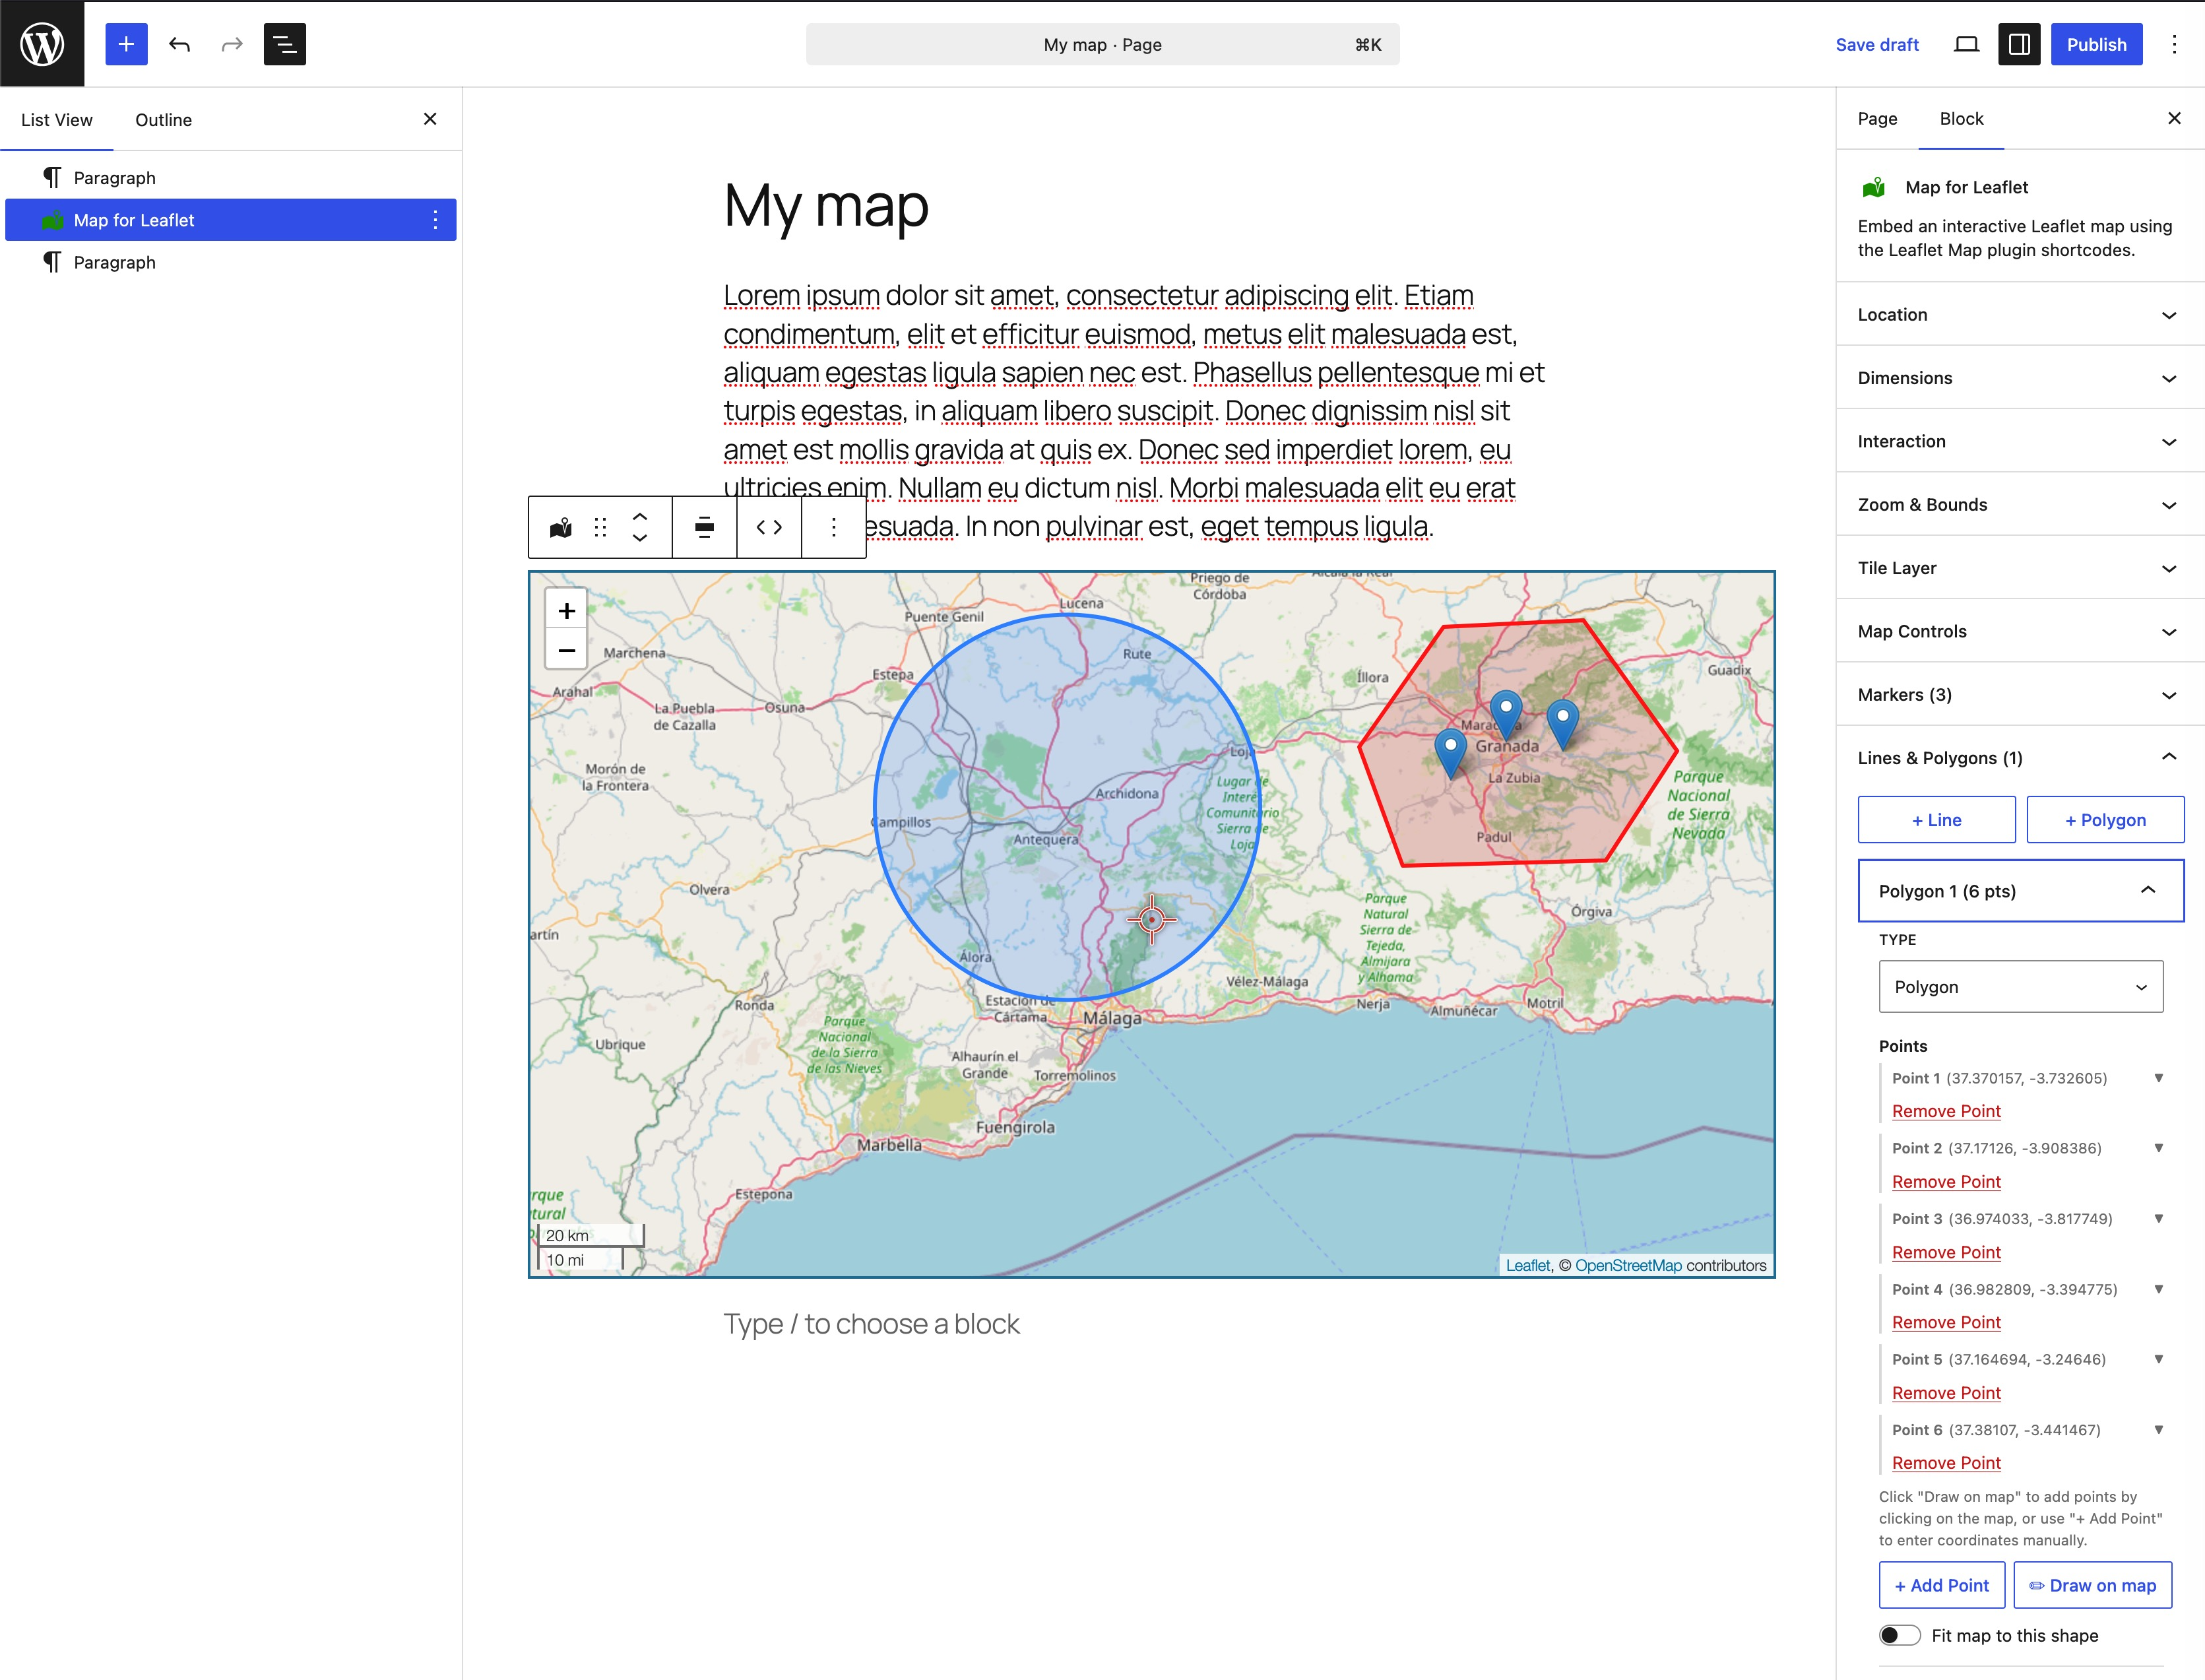Move the map block up
Image resolution: width=2205 pixels, height=1680 pixels.
point(640,516)
